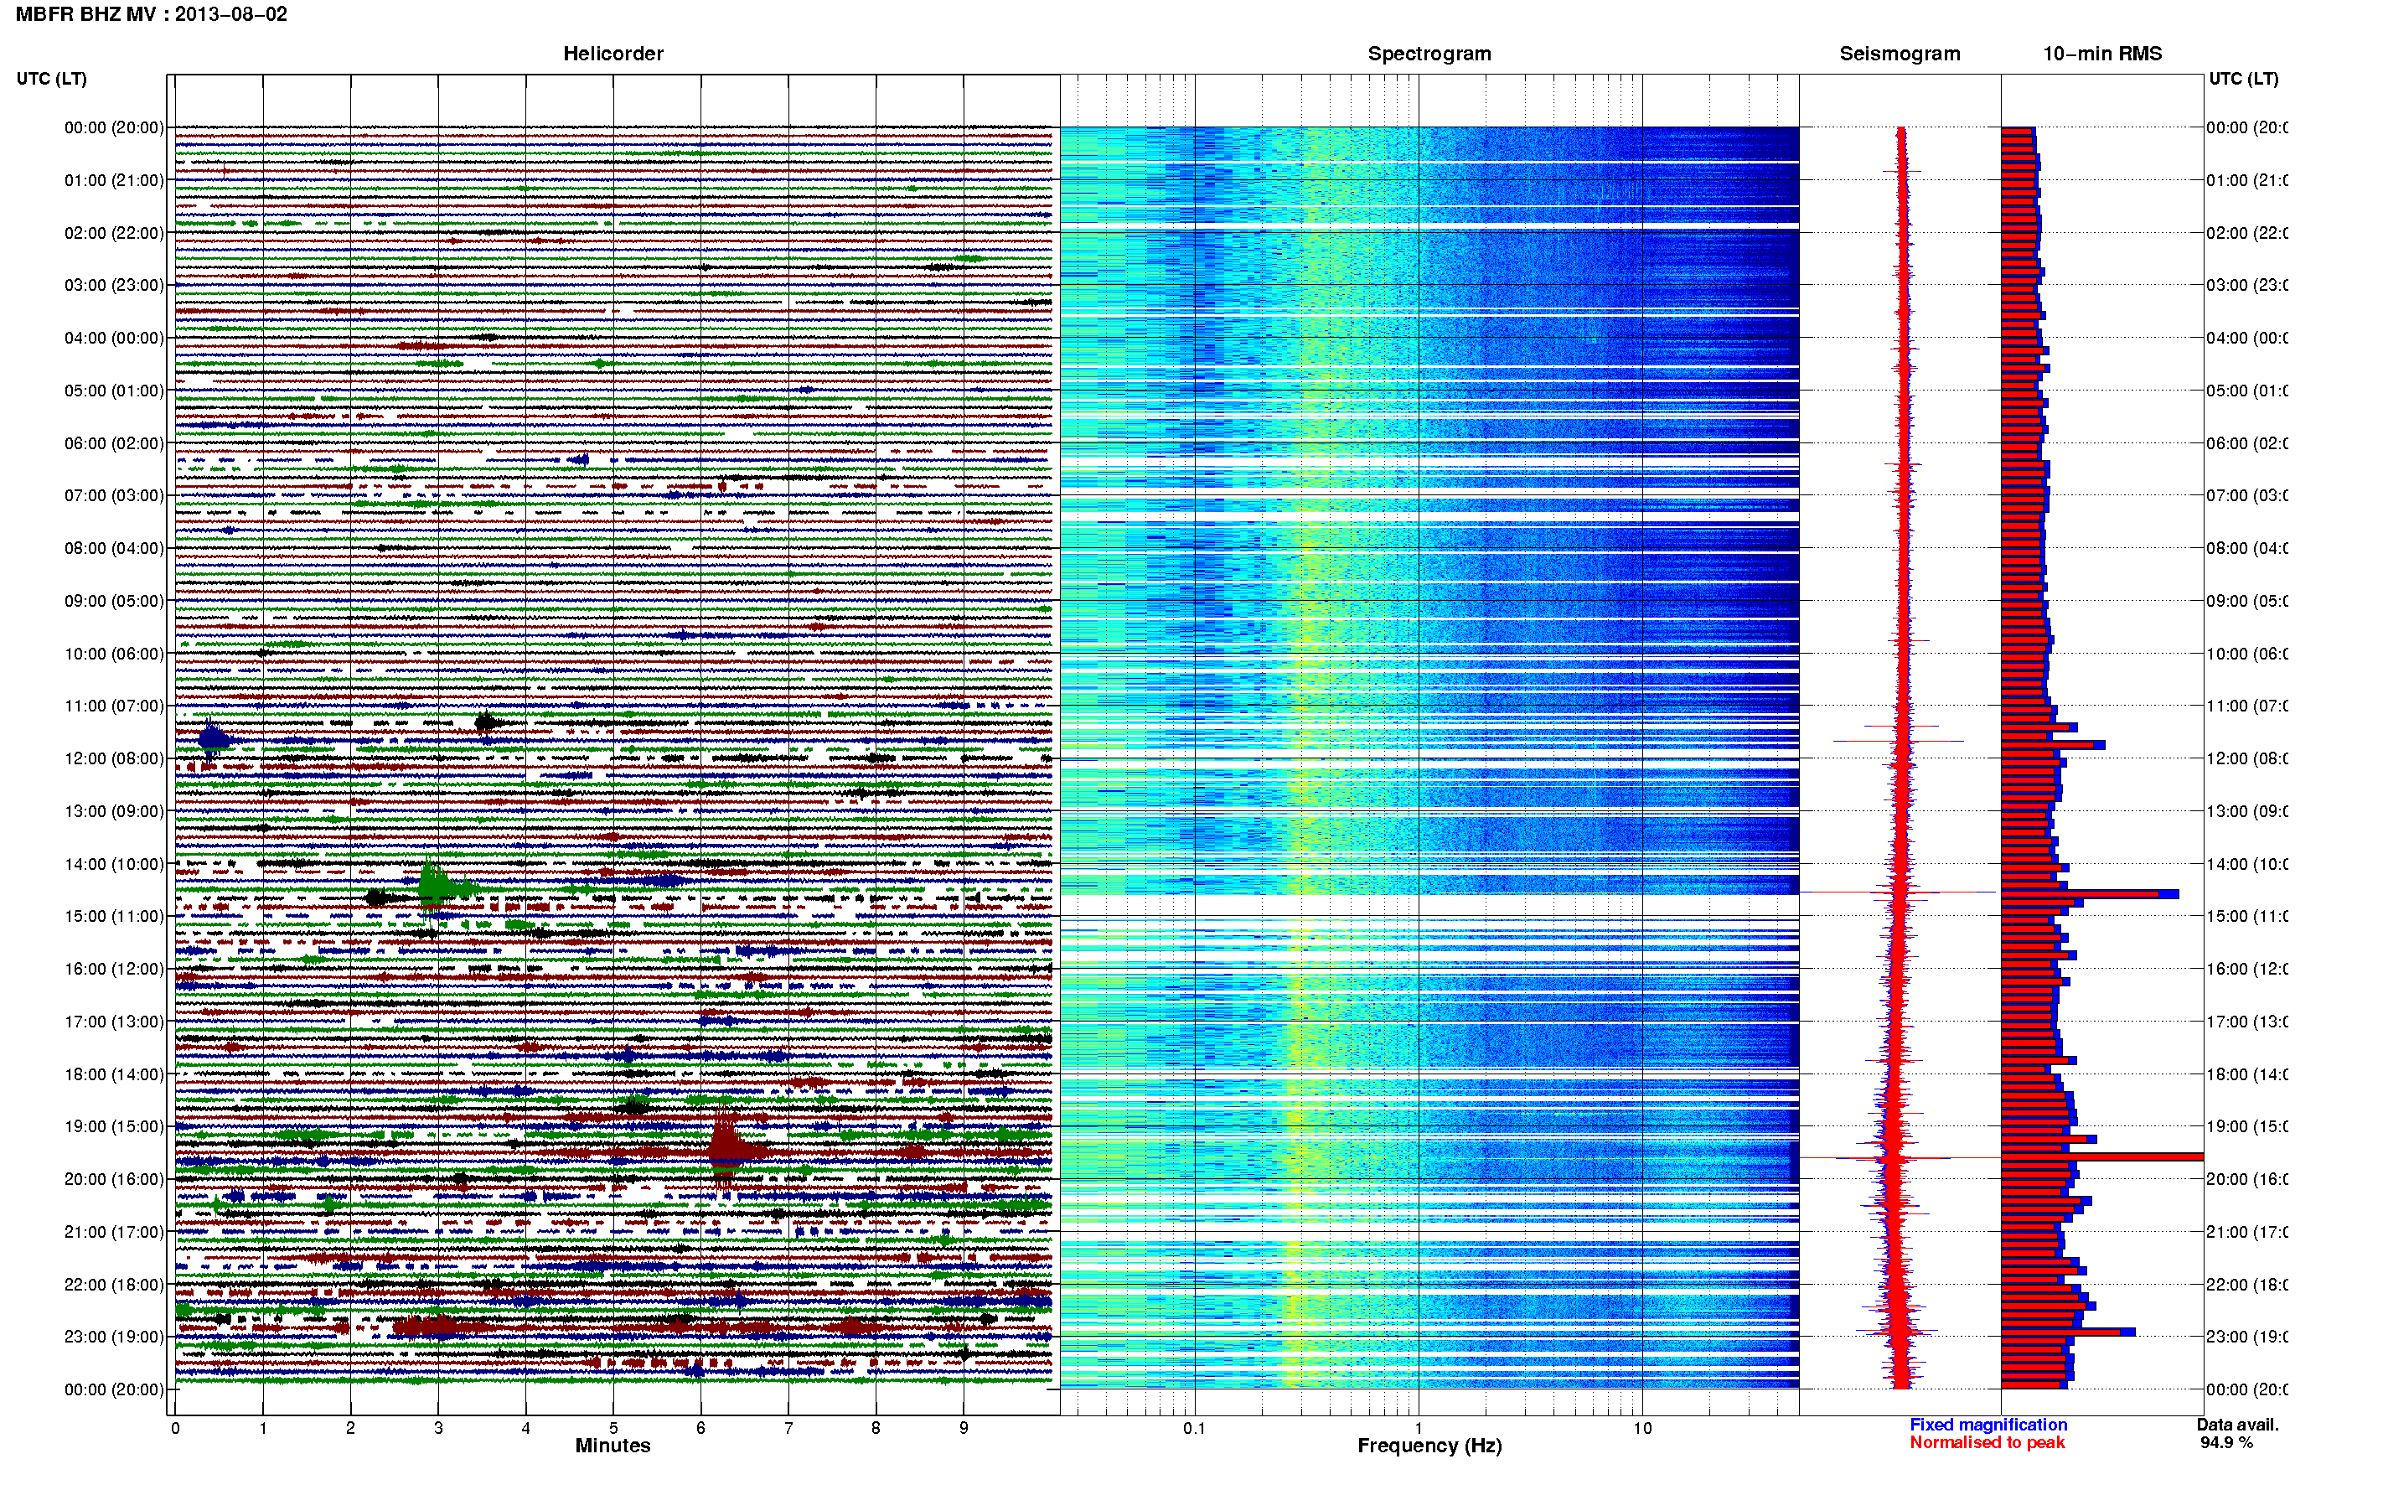Click the '18:00 (14:00)' left axis label

114,1074
